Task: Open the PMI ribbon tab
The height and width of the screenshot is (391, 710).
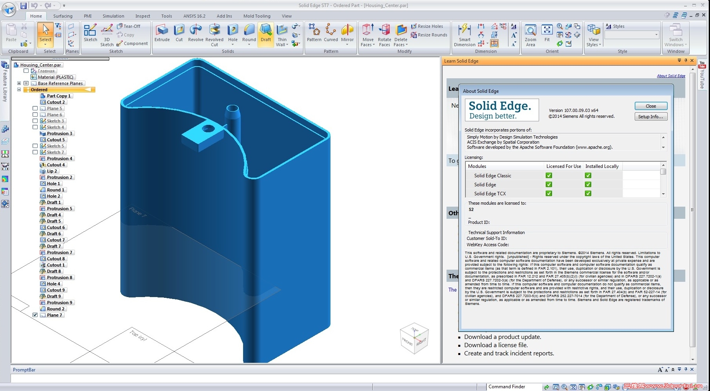Action: [x=88, y=16]
